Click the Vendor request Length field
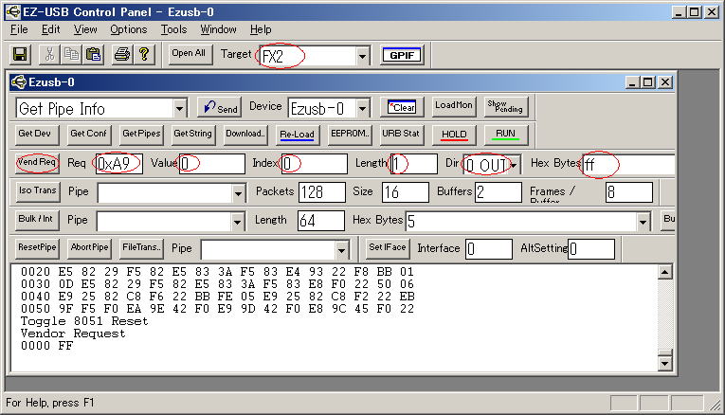725x415 pixels. click(x=414, y=164)
